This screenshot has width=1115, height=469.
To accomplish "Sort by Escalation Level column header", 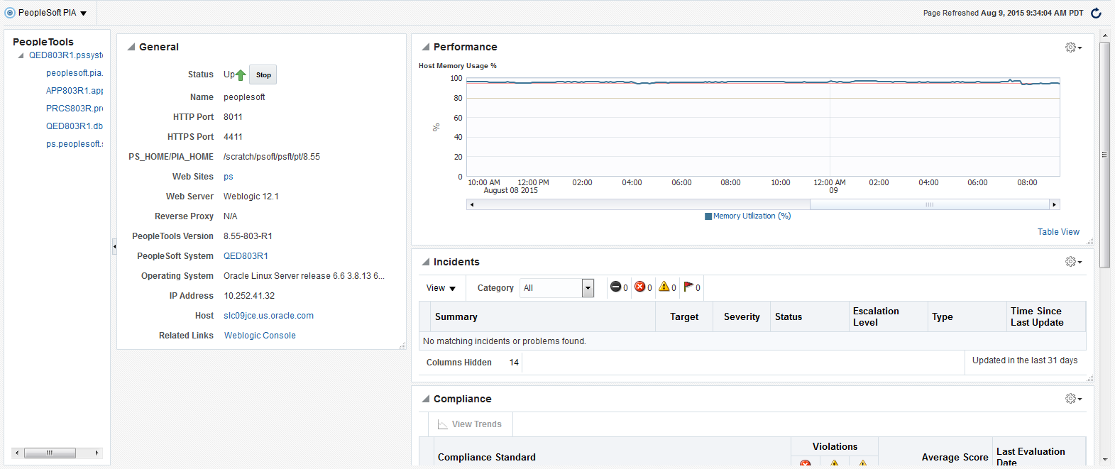I will click(x=889, y=316).
